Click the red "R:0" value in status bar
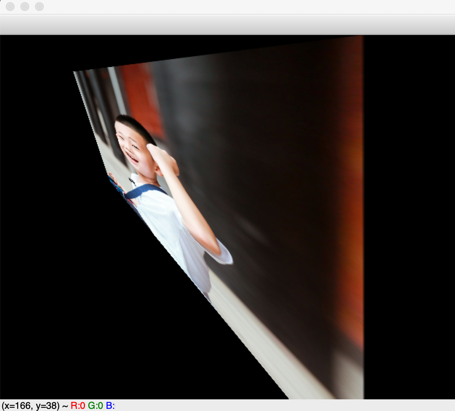The height and width of the screenshot is (411, 455). 78,406
